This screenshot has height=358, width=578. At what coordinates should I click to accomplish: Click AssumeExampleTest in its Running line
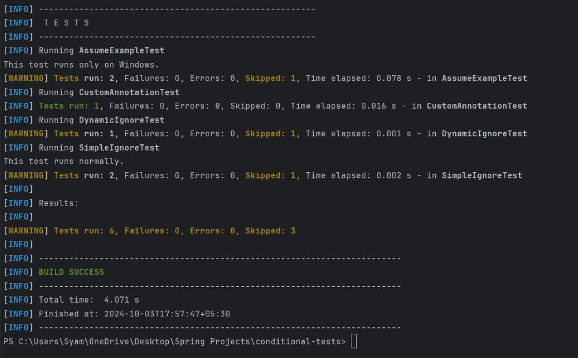121,51
